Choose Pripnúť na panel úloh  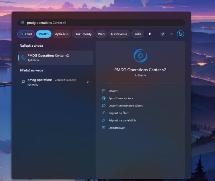click(122, 120)
